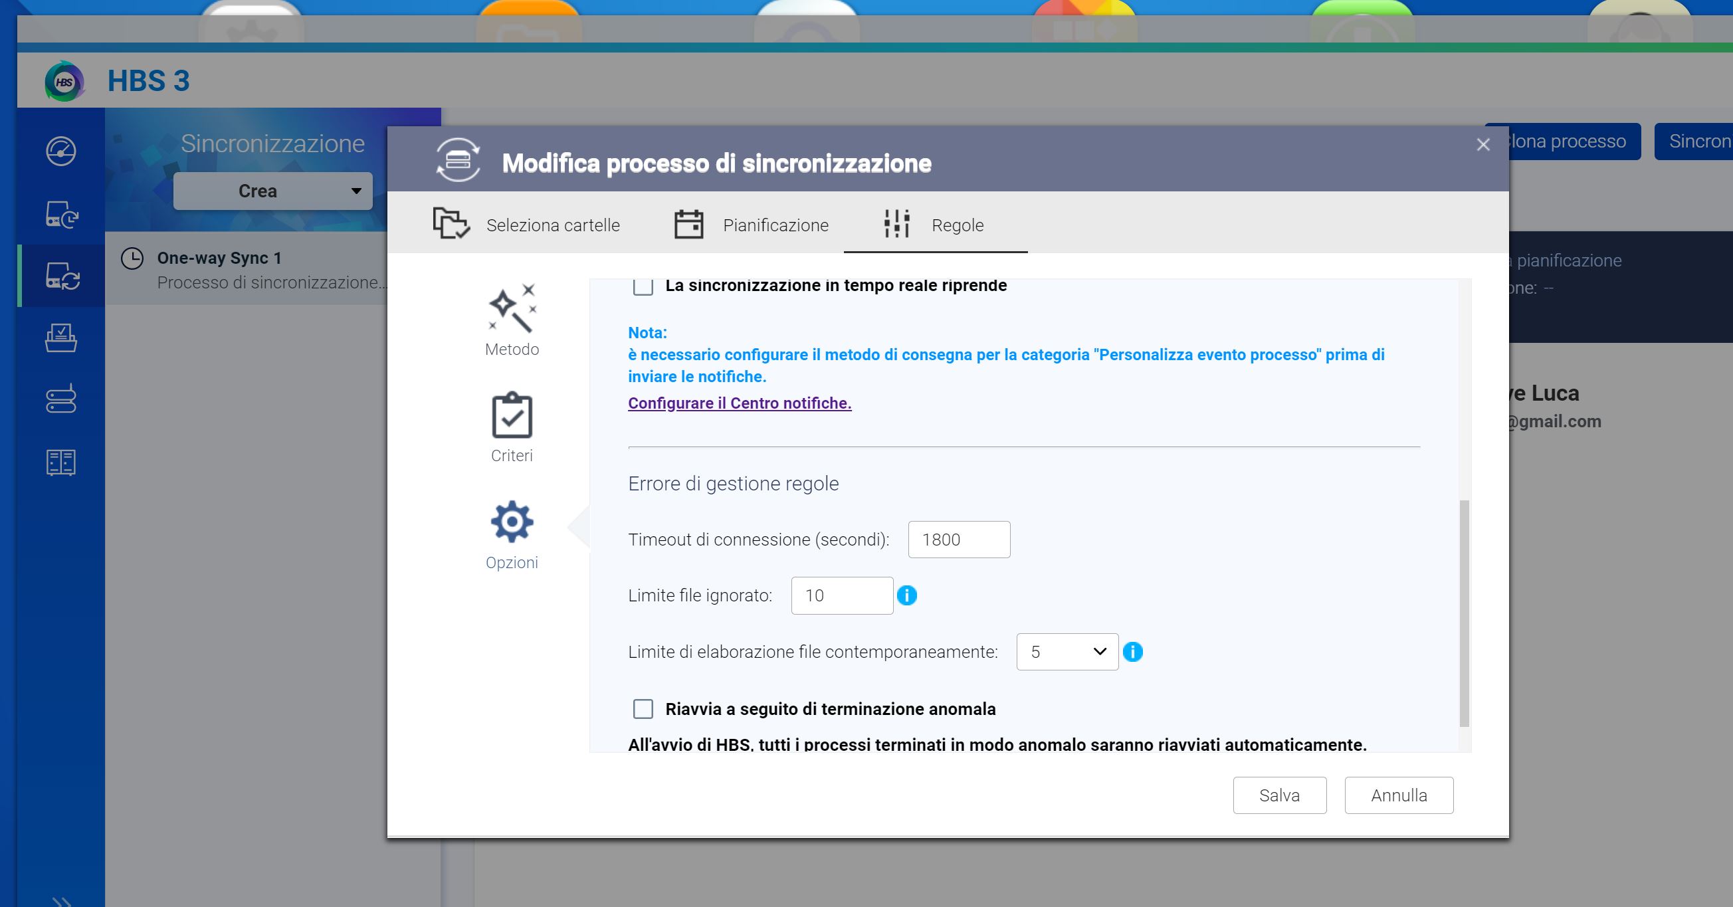
Task: Select the Metodo wand icon
Action: (512, 309)
